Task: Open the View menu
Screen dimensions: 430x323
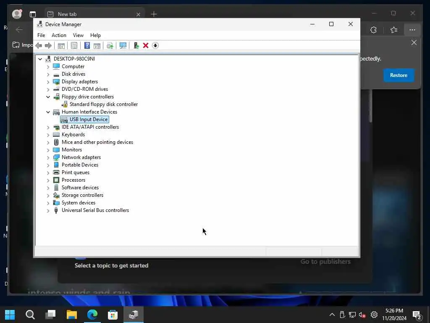Action: [78, 35]
